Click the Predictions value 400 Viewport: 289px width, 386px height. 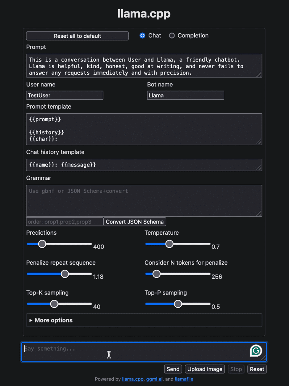pos(98,247)
